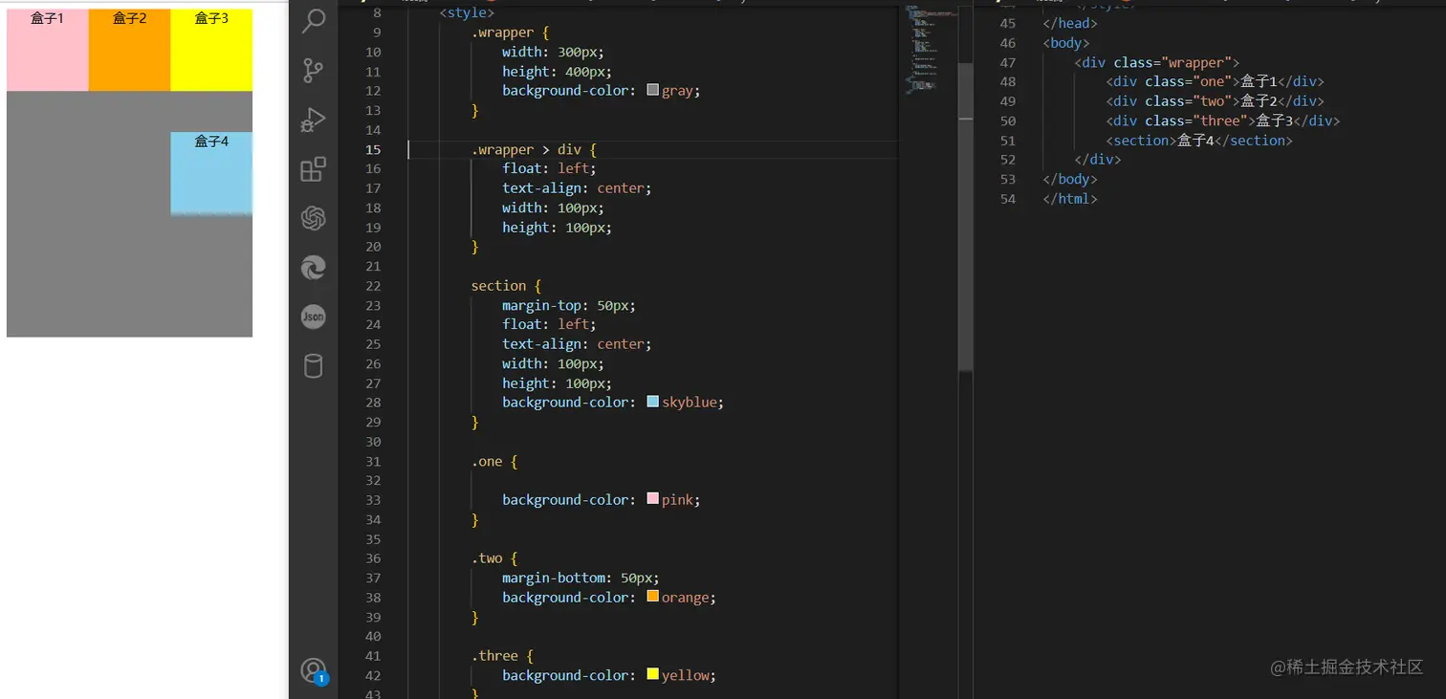Click the yellow color swatch
Viewport: 1446px width, 699px height.
click(x=653, y=674)
